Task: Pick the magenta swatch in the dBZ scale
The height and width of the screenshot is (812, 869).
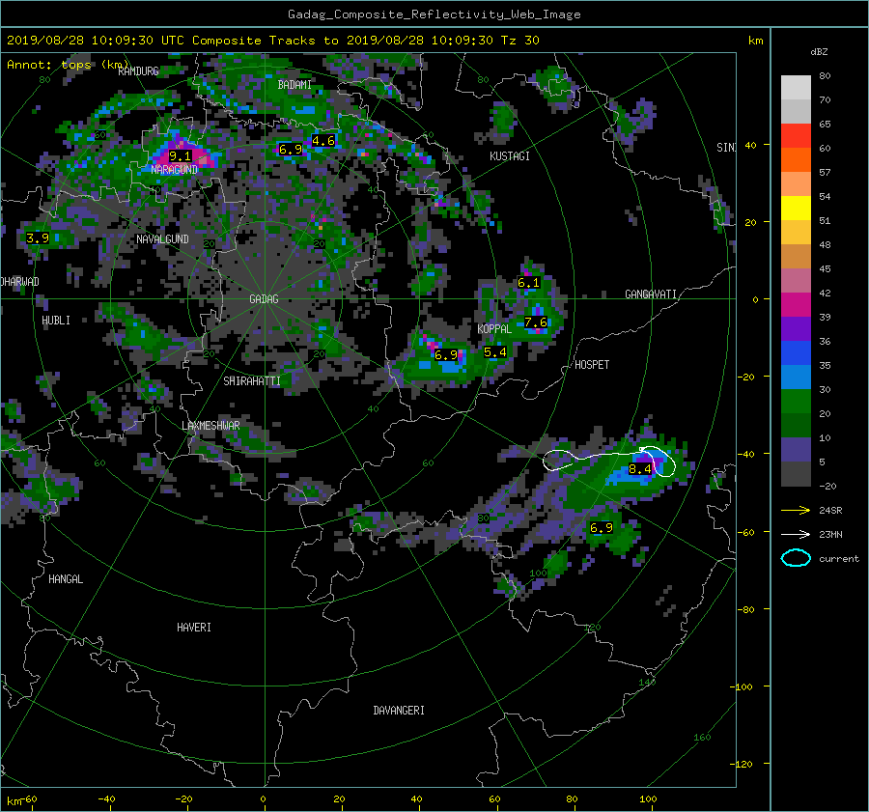Action: coord(796,305)
